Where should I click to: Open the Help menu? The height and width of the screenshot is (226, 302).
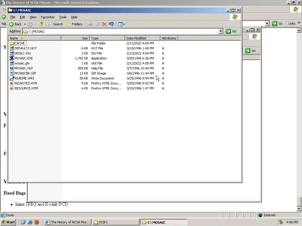tap(74, 17)
